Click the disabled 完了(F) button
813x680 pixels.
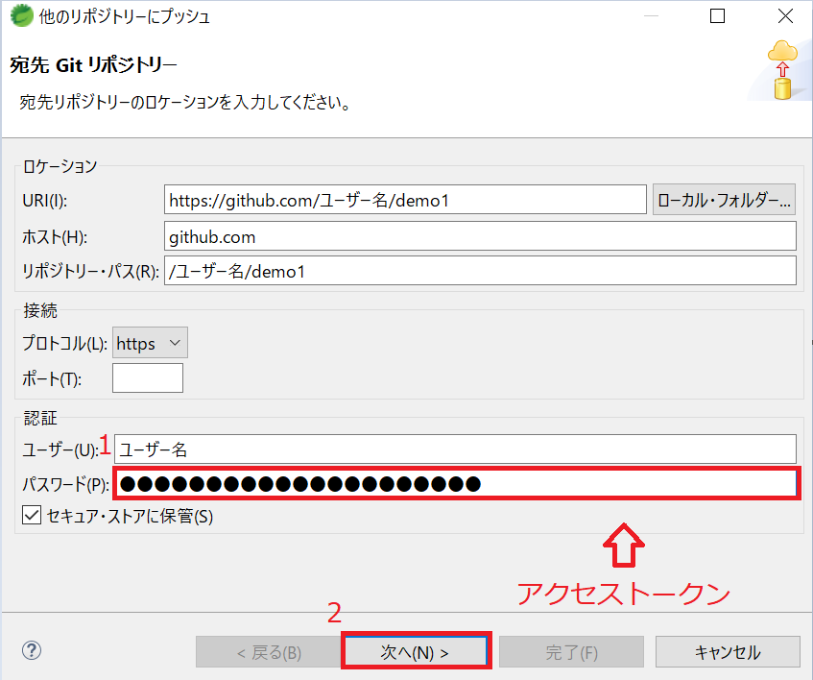571,650
